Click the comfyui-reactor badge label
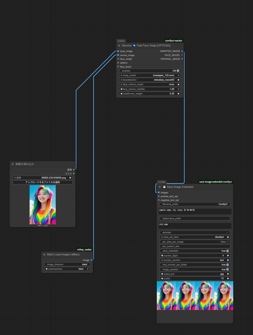The image size is (253, 335). pyautogui.click(x=174, y=41)
